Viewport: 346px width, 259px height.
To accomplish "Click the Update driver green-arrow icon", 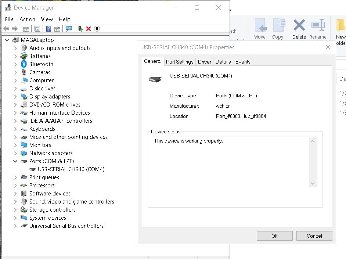I will click(x=80, y=29).
